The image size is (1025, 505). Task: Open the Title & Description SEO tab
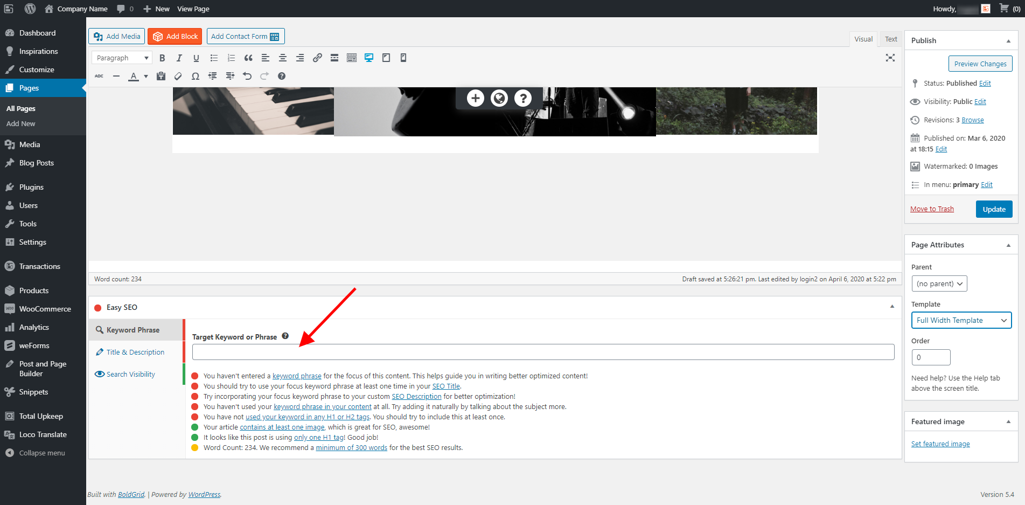pos(135,352)
